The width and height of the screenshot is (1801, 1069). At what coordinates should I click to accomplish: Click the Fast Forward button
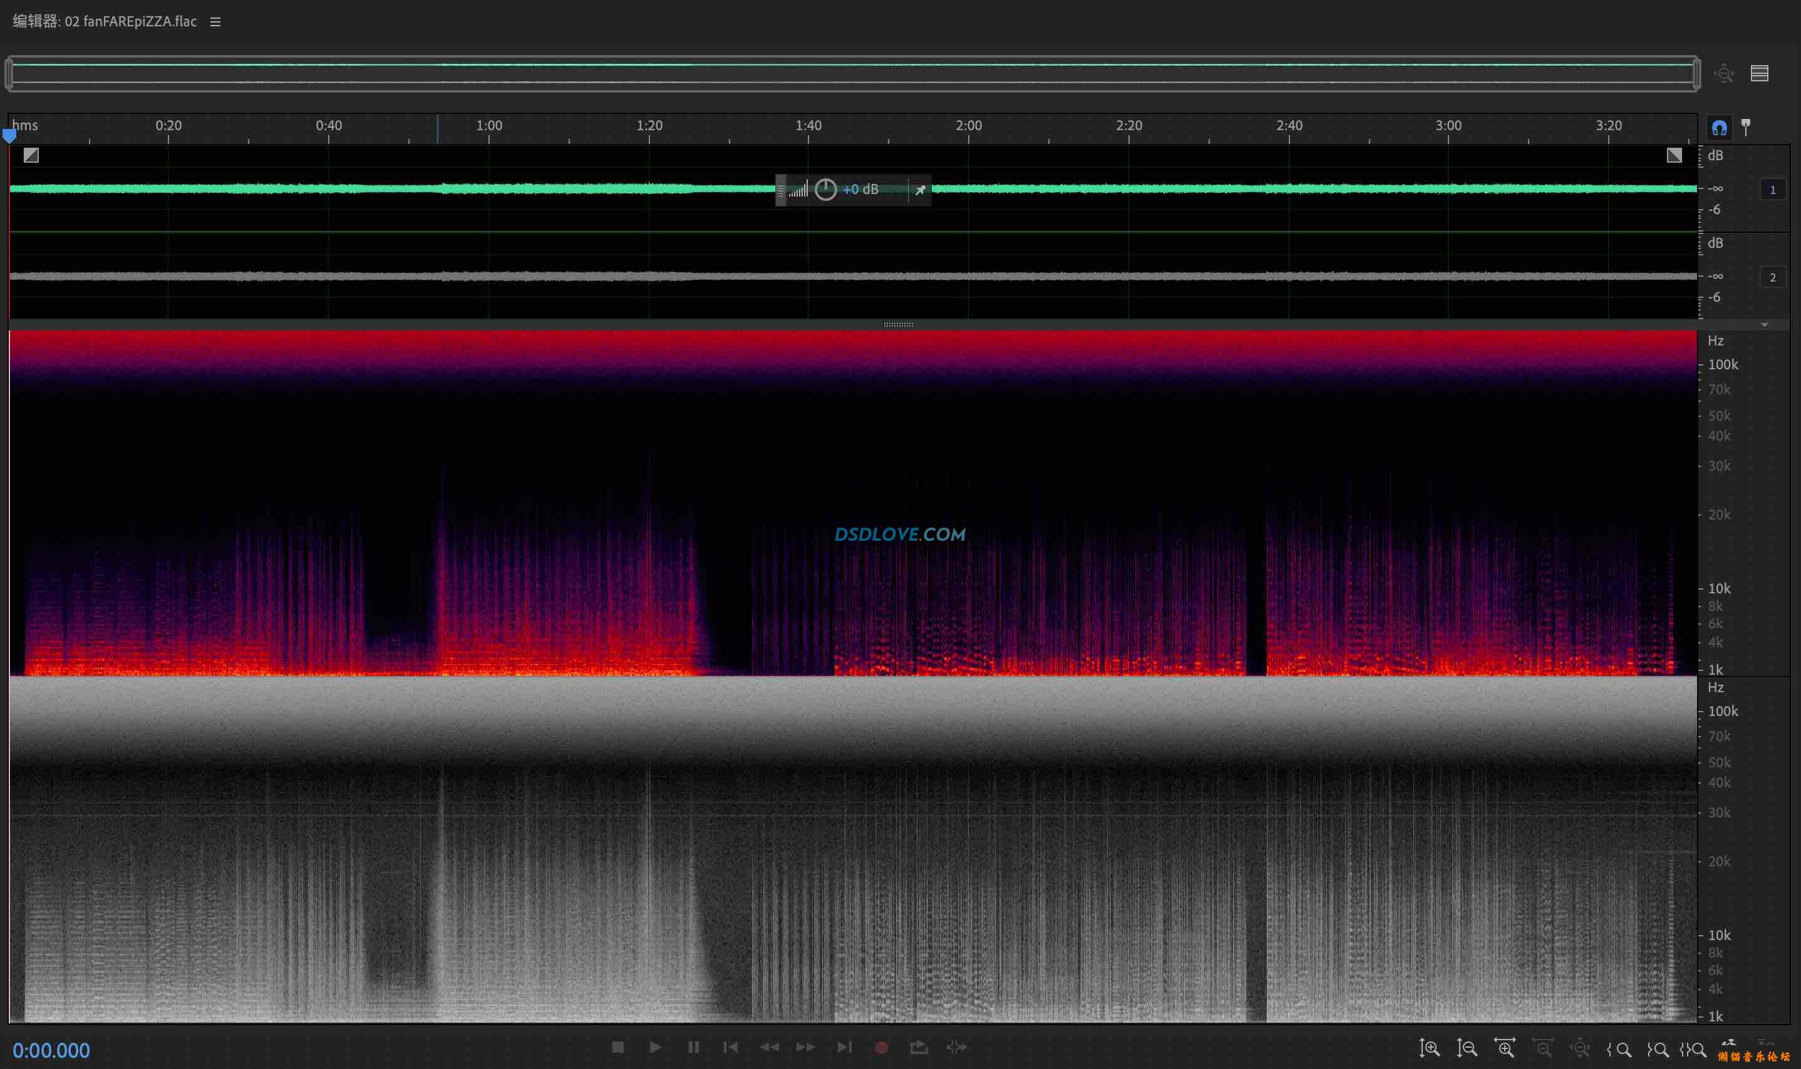pos(806,1047)
